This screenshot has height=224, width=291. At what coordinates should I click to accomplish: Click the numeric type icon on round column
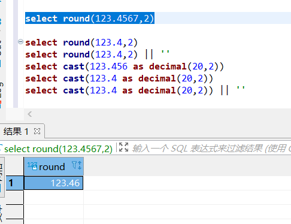(32, 166)
